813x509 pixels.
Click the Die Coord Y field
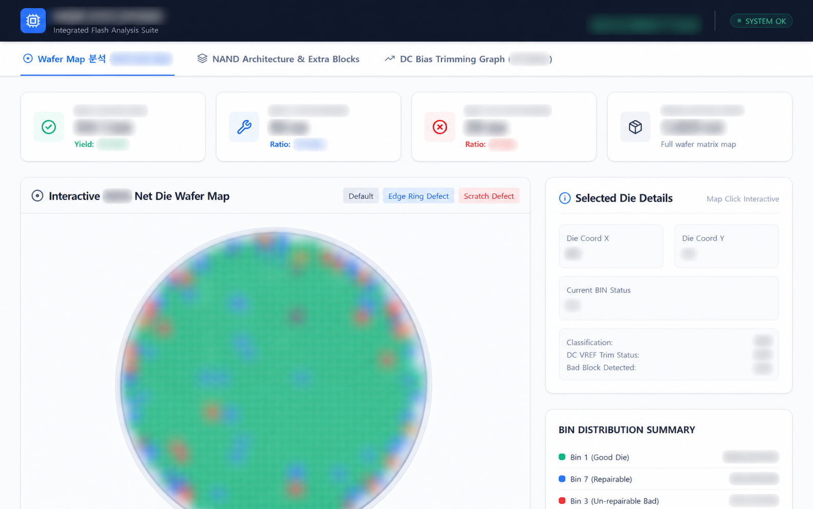point(726,246)
